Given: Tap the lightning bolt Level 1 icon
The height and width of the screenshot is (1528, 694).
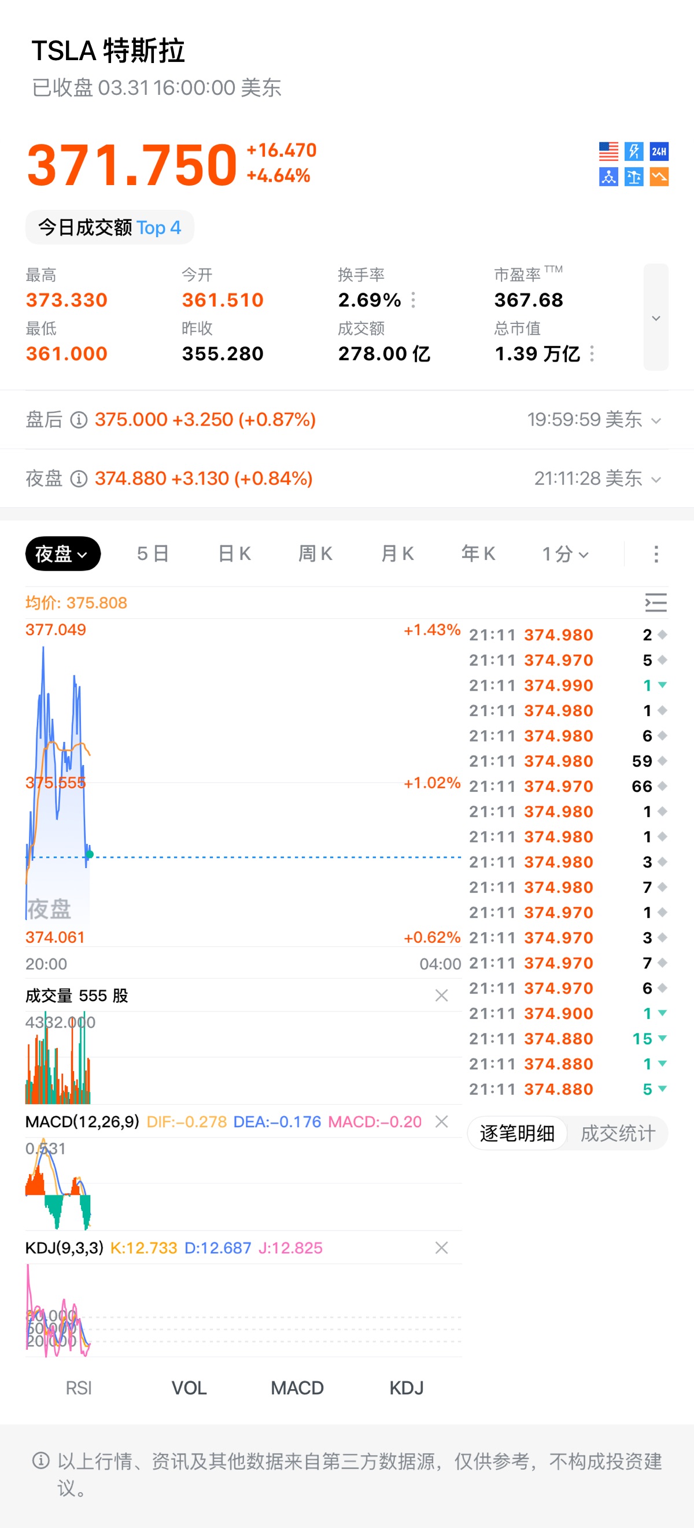Looking at the screenshot, I should [x=633, y=152].
